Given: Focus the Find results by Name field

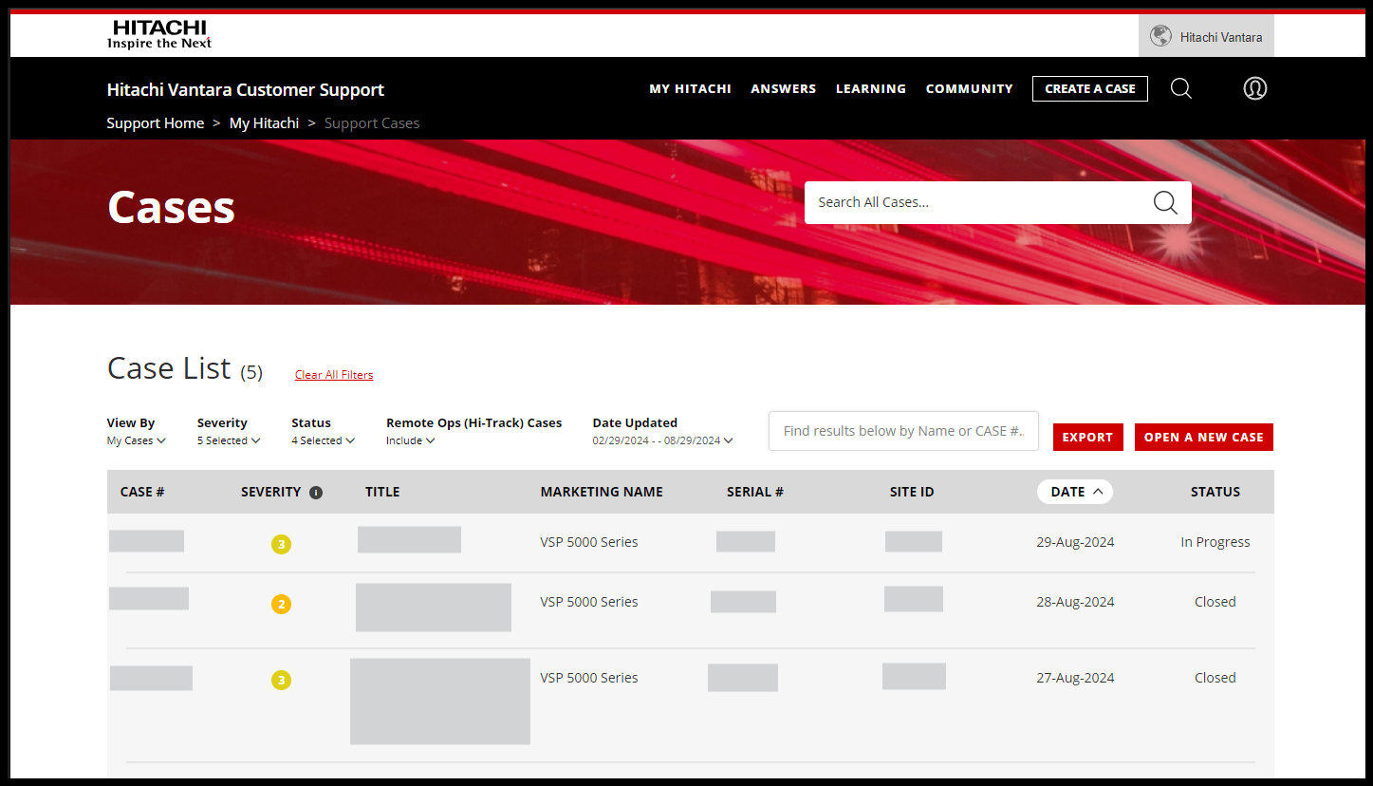Looking at the screenshot, I should [x=903, y=431].
